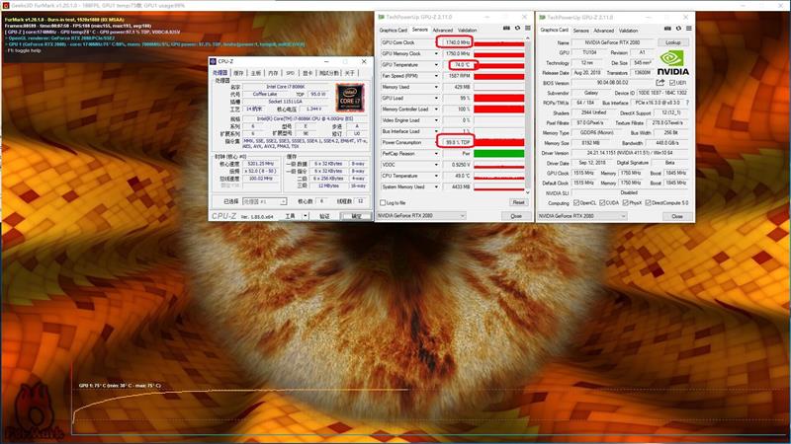
Task: Toggle the PhysX checkbox
Action: point(626,203)
